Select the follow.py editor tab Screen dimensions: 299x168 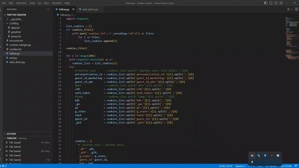point(64,9)
